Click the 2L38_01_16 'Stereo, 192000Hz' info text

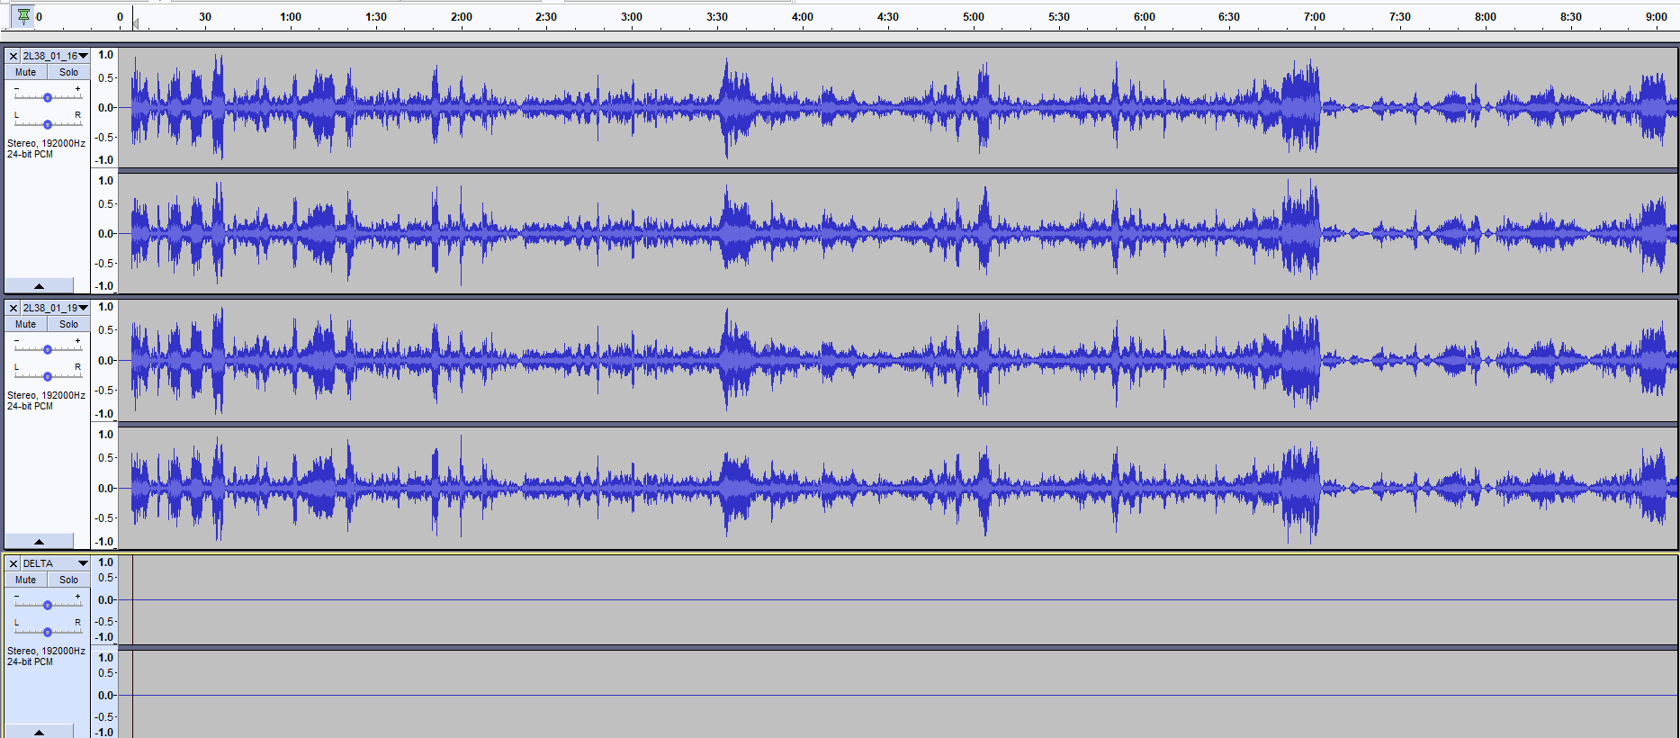46,143
